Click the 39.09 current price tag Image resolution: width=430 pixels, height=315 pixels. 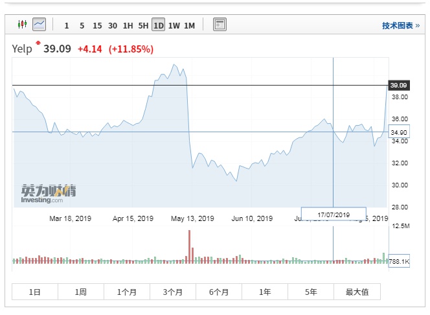coord(398,85)
